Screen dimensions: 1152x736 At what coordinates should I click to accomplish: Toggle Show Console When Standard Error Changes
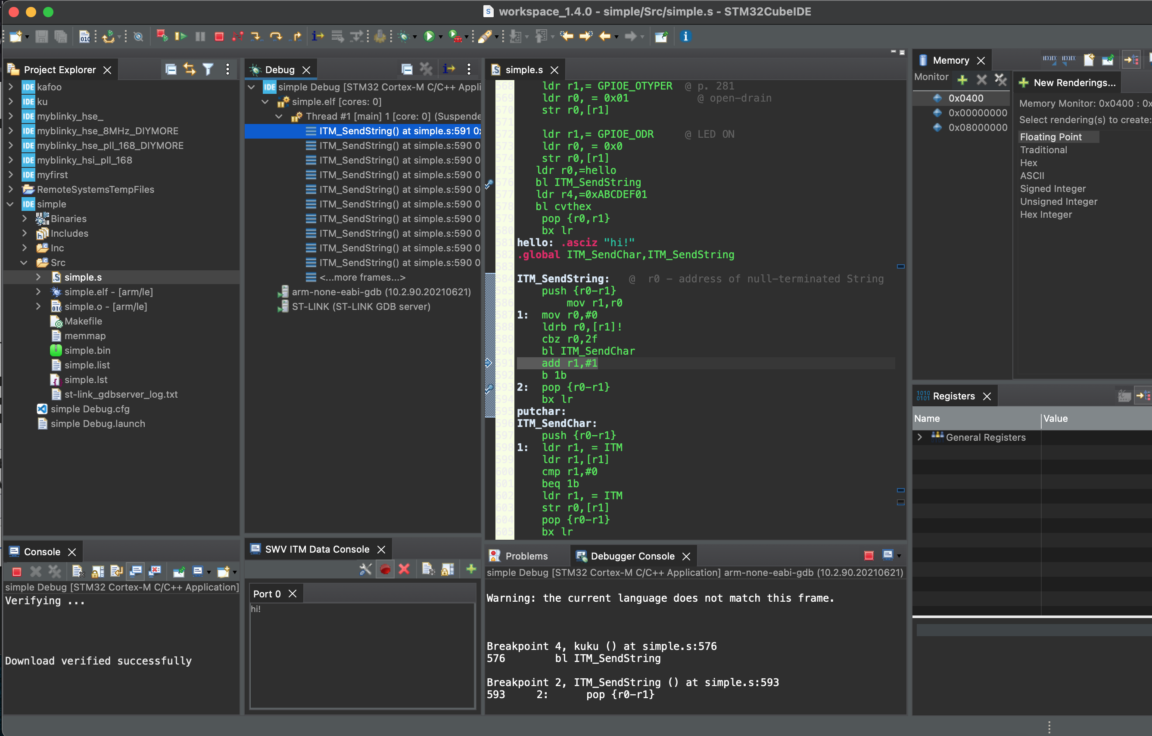(x=155, y=572)
